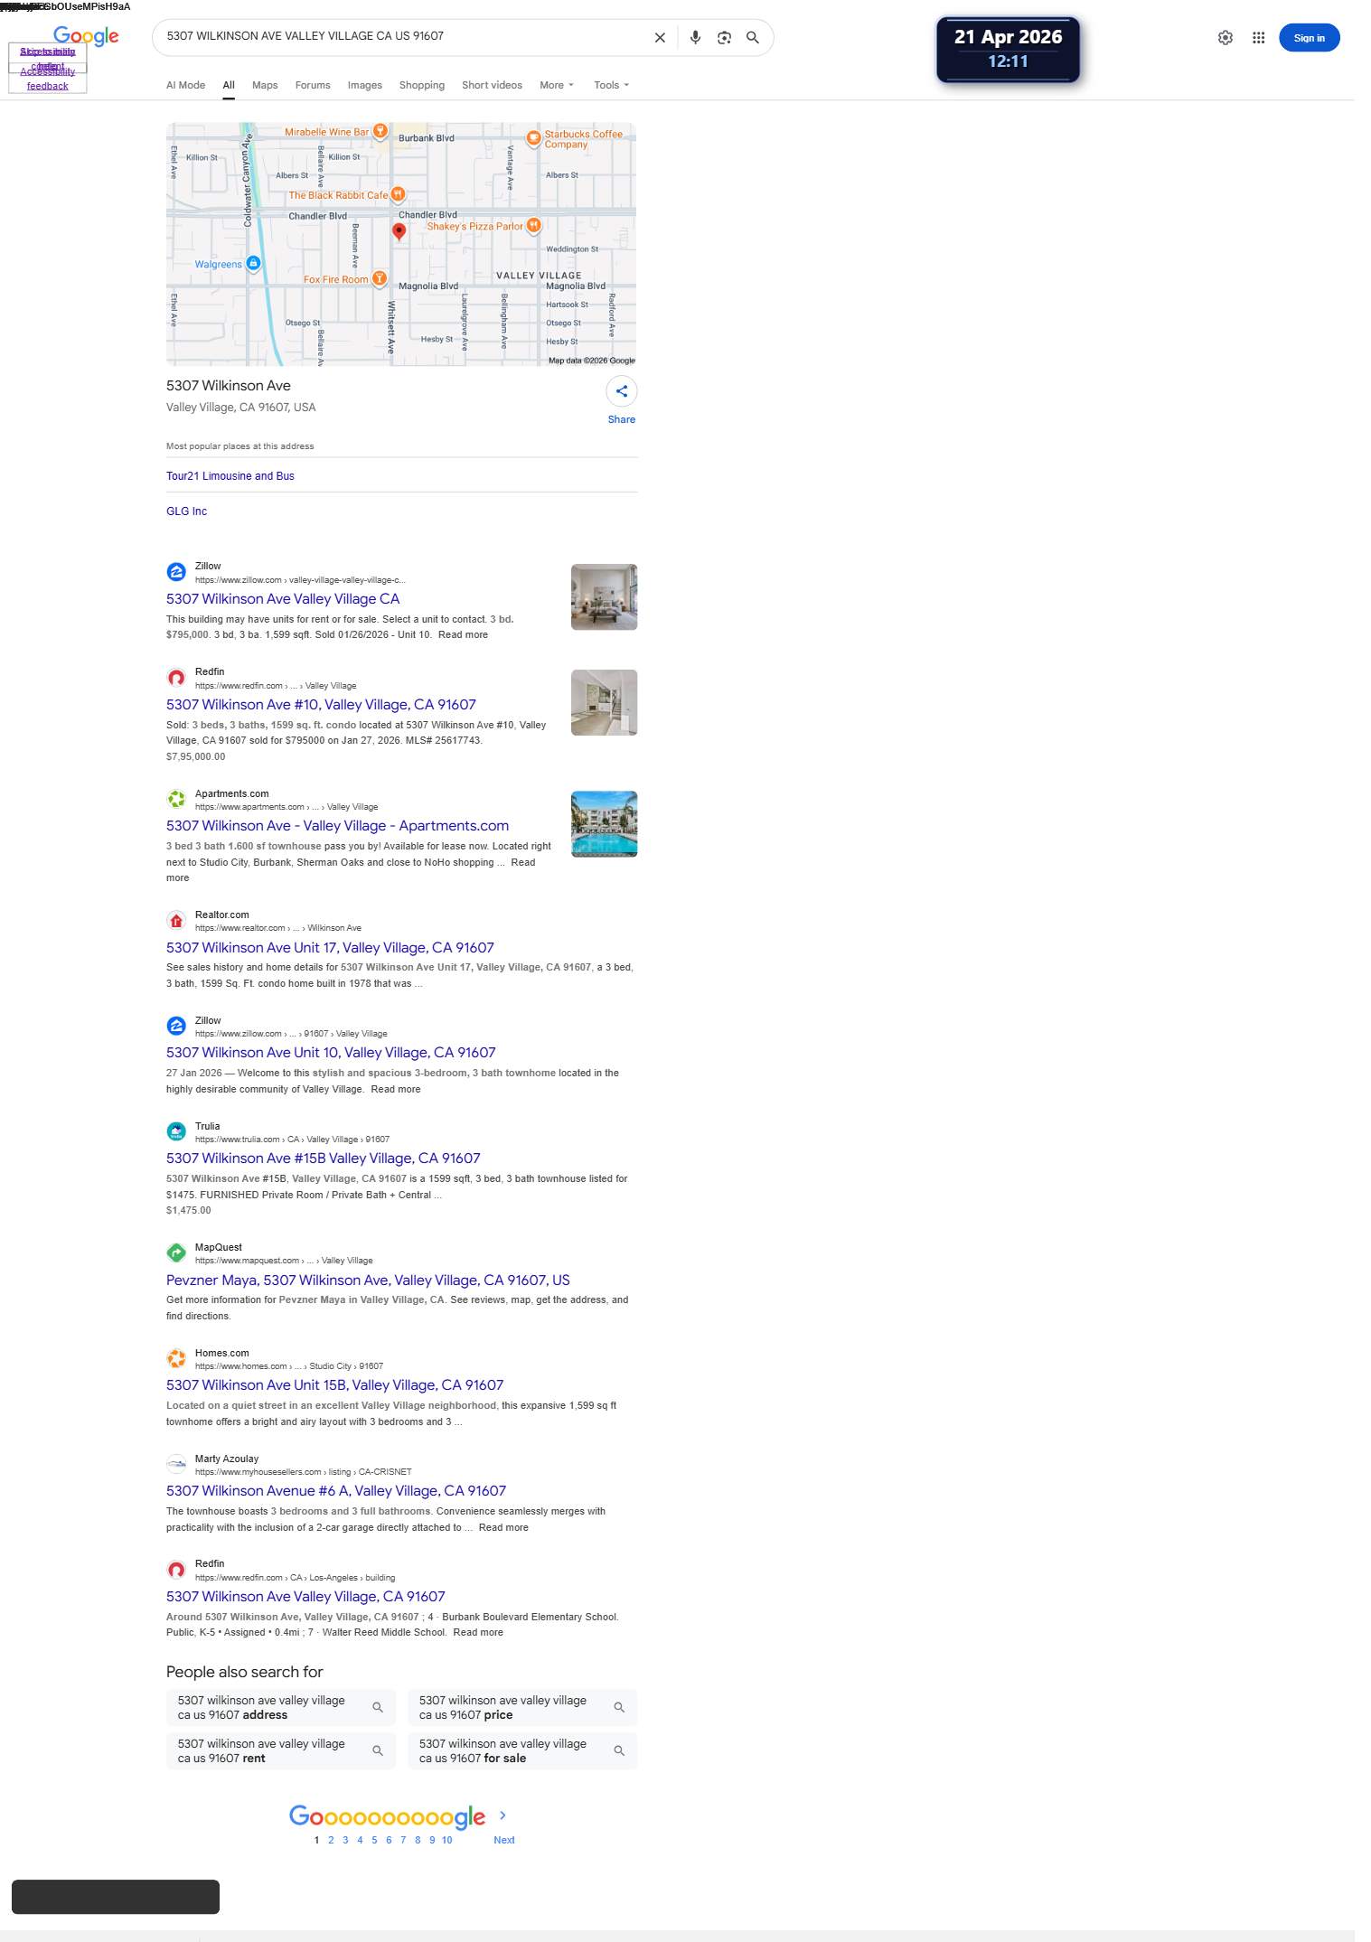The image size is (1371, 1942).
Task: Open the Wilkinson Avenue #6 A result
Action: 336,1491
